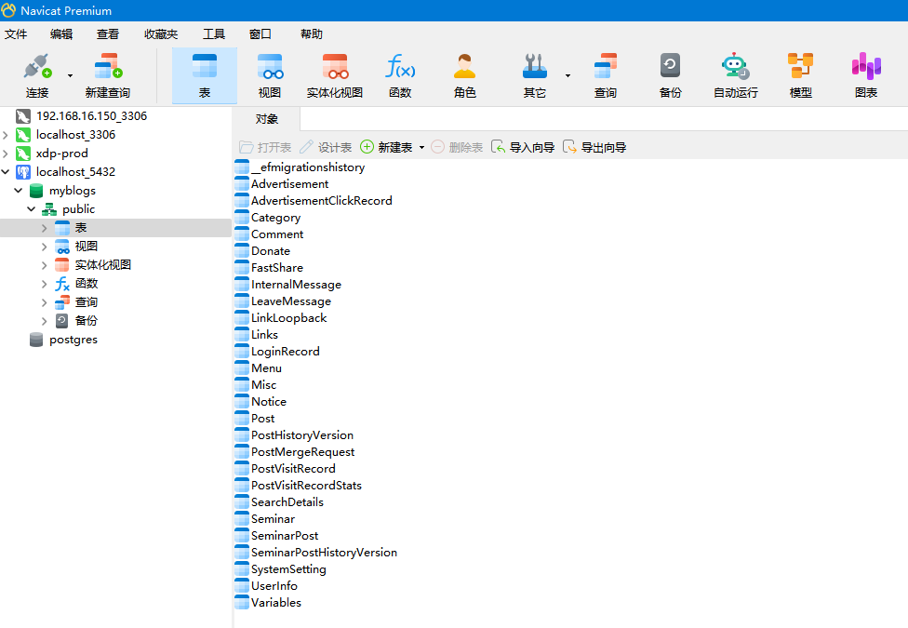Open the 新建表 dropdown arrow

[x=421, y=148]
